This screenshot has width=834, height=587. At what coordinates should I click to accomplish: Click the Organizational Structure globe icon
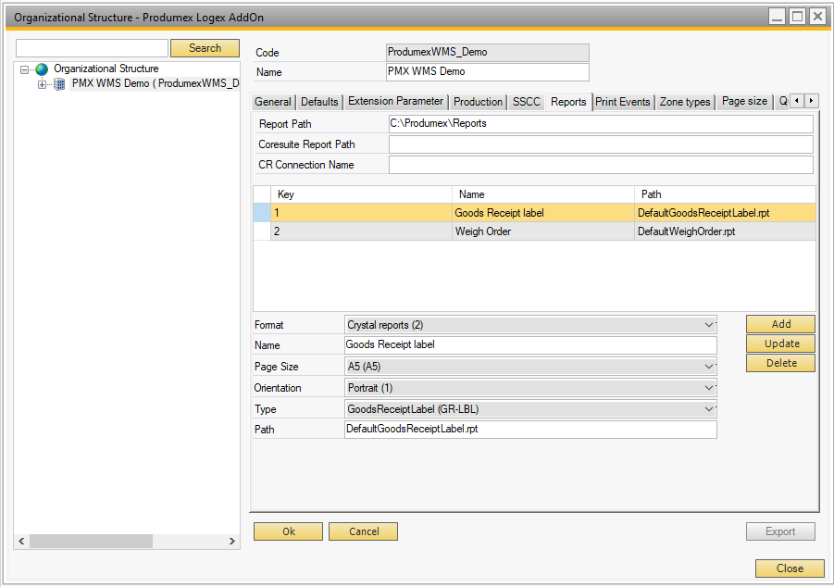pyautogui.click(x=42, y=69)
